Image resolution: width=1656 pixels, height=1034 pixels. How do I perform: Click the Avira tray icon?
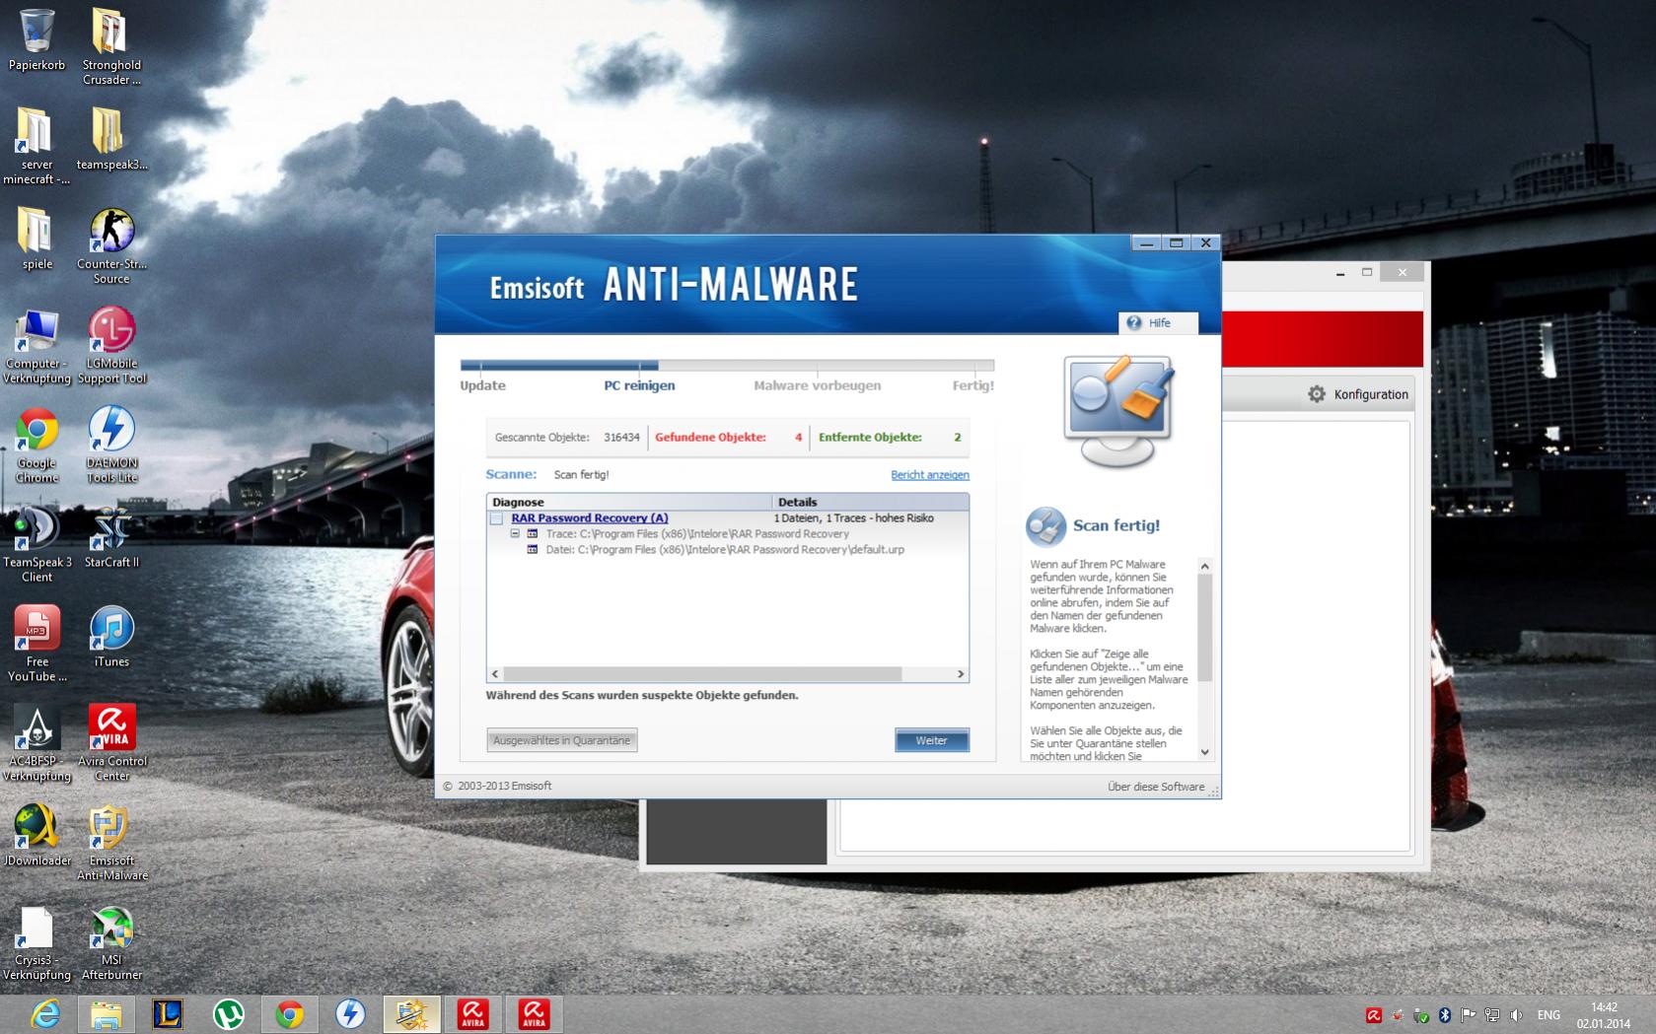tap(1374, 1015)
